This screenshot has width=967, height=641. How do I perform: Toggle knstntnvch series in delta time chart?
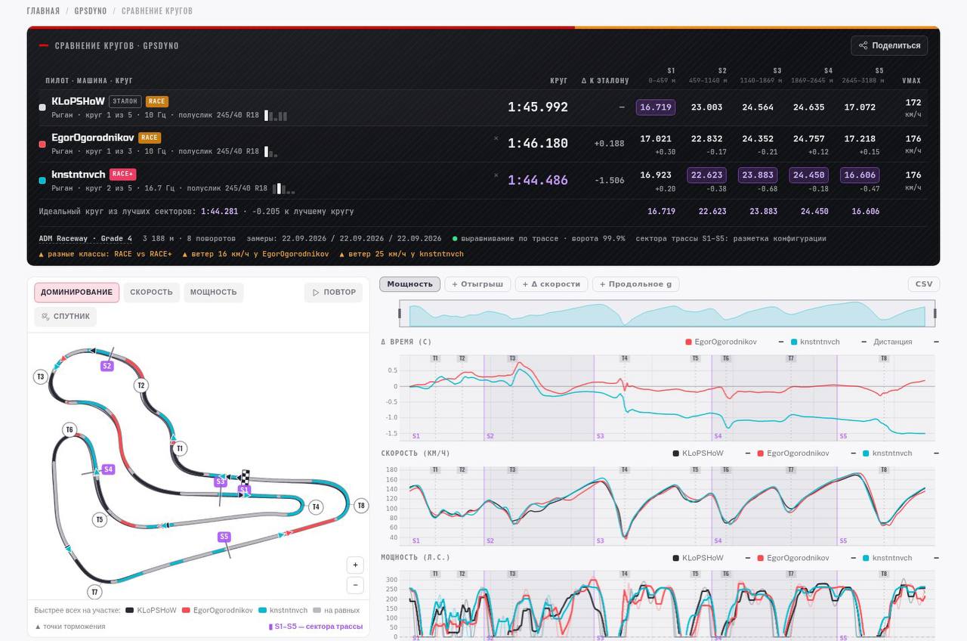tap(815, 342)
